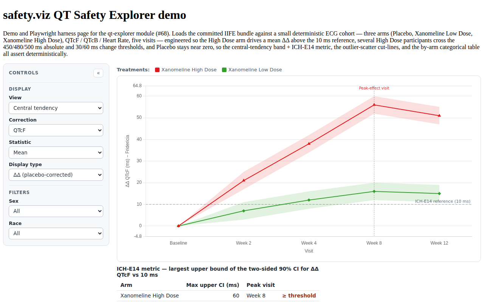Click the -4.8 y-axis minimum label
This screenshot has height=302, width=484.
click(x=138, y=237)
